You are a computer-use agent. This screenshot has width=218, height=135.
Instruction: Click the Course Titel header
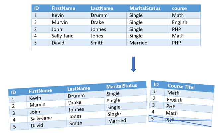[181, 86]
